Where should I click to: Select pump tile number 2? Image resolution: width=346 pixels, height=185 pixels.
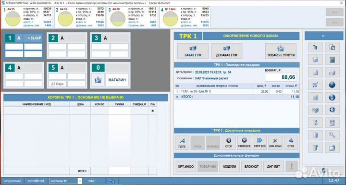(67, 46)
